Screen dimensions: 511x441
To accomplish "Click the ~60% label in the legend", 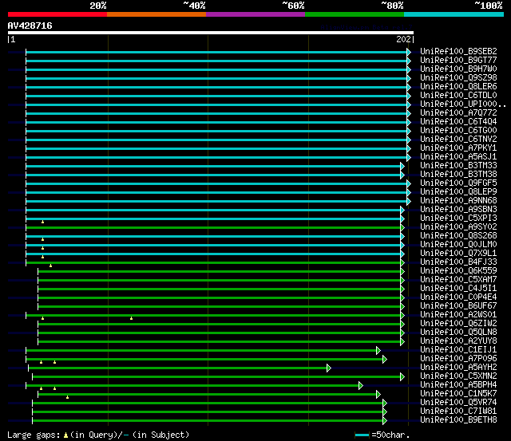I will pos(293,6).
